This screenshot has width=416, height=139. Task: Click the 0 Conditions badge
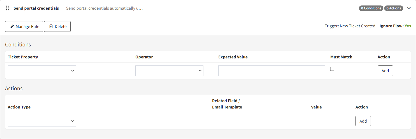(x=371, y=8)
